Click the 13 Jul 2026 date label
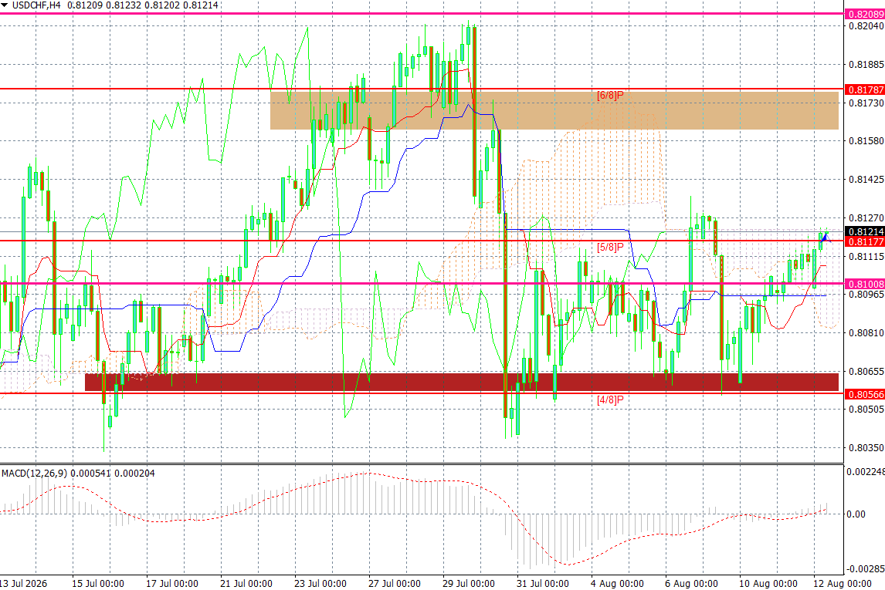Viewport: 885px width, 590px height. 24,583
